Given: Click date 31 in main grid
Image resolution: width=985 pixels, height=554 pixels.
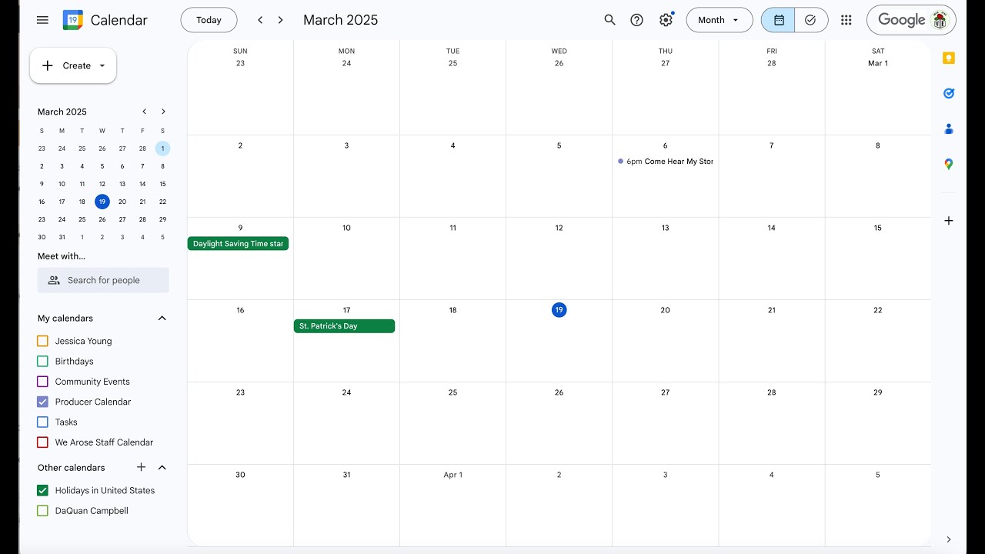Looking at the screenshot, I should click(x=346, y=475).
